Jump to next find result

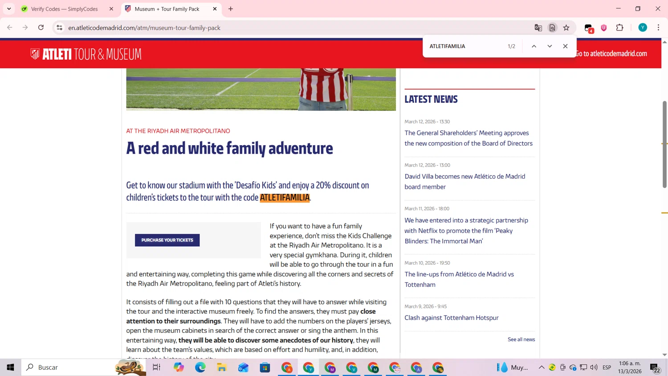point(550,46)
